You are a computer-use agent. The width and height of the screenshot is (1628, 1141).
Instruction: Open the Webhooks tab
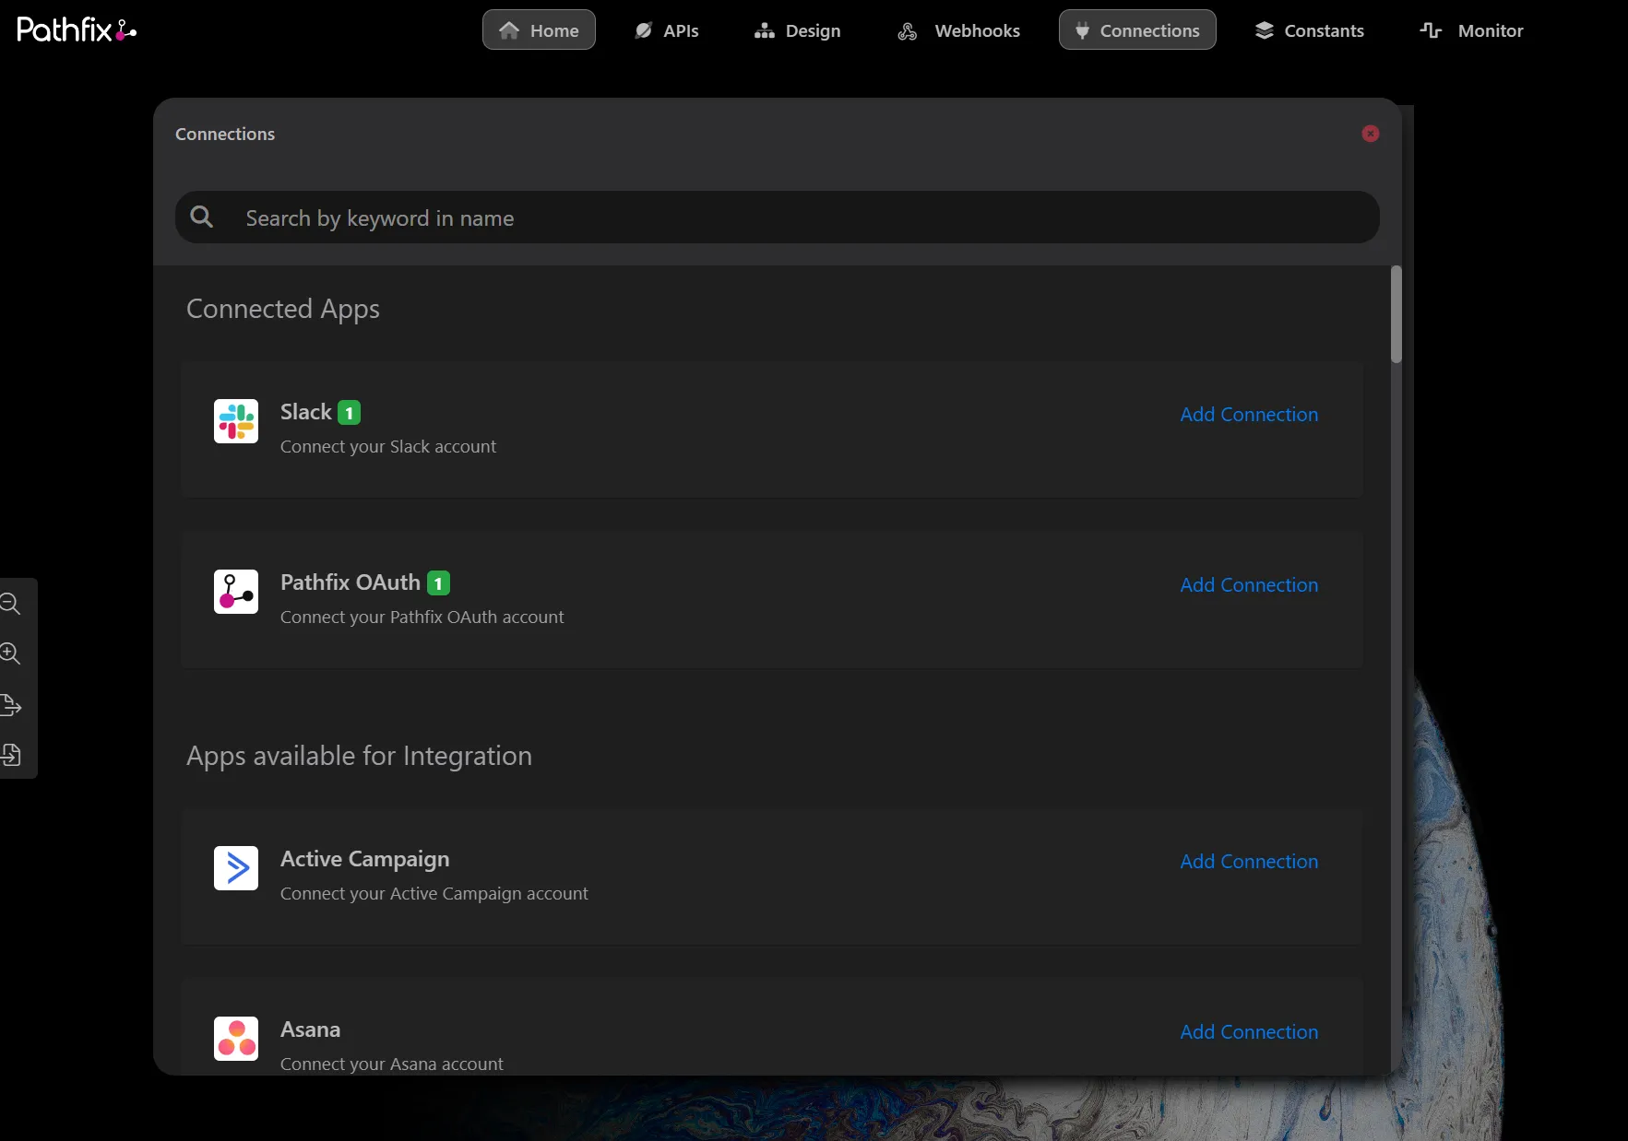tap(958, 30)
